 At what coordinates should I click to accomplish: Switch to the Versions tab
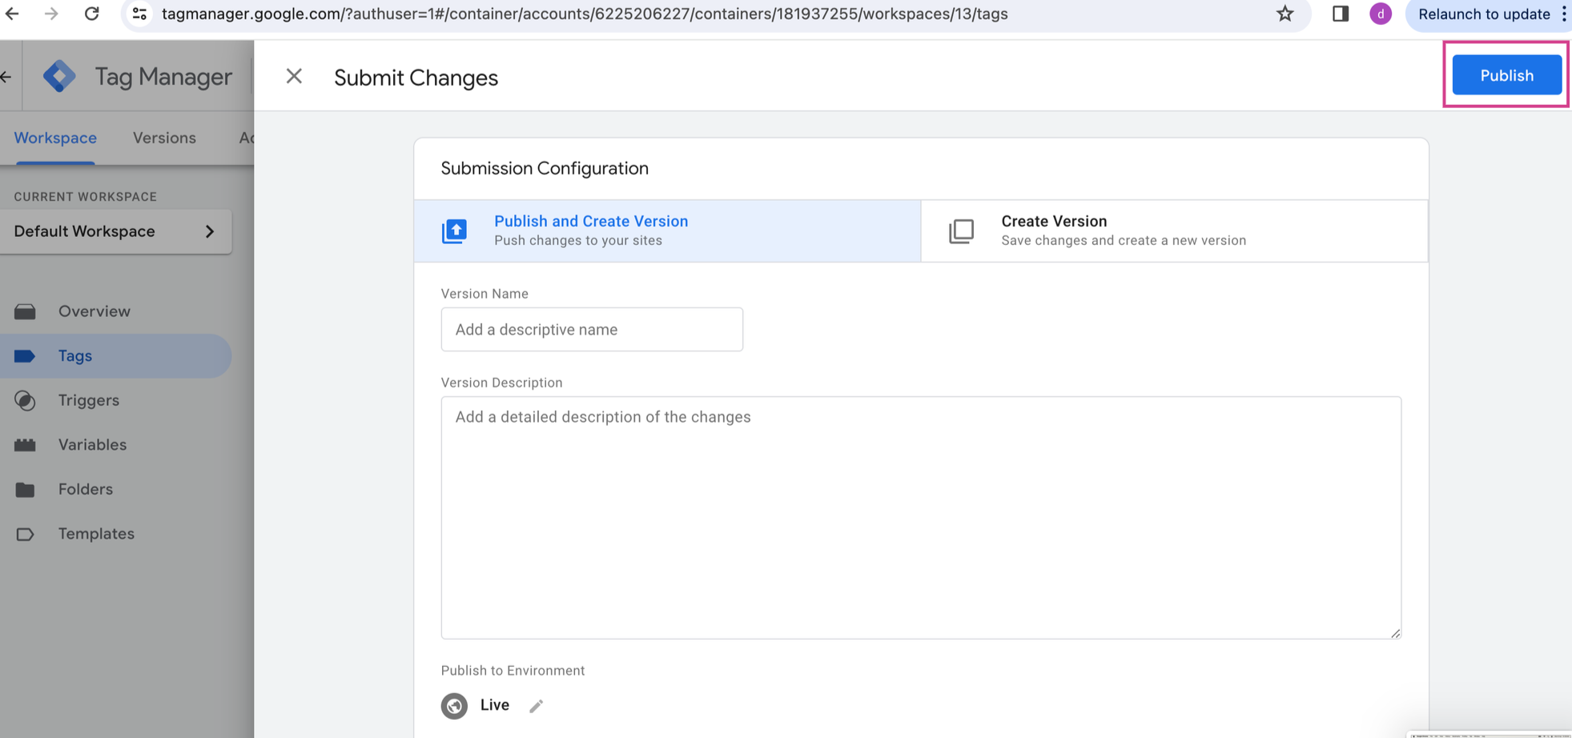(x=164, y=138)
